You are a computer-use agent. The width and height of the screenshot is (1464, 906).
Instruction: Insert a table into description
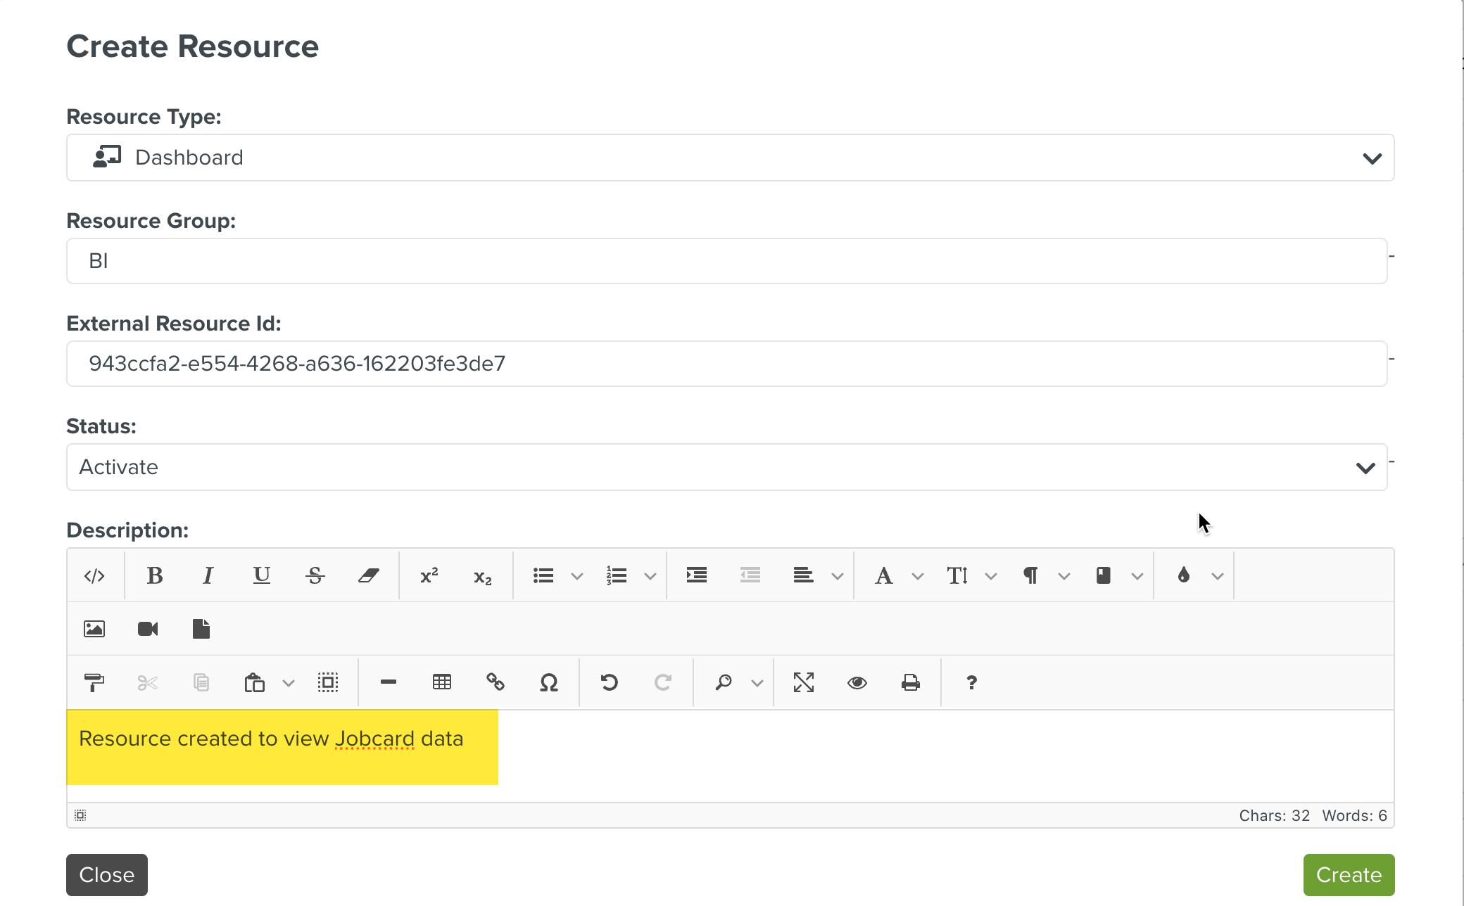[441, 682]
